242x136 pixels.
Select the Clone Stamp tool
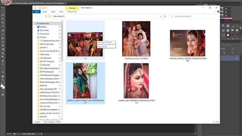pyautogui.click(x=3, y=38)
